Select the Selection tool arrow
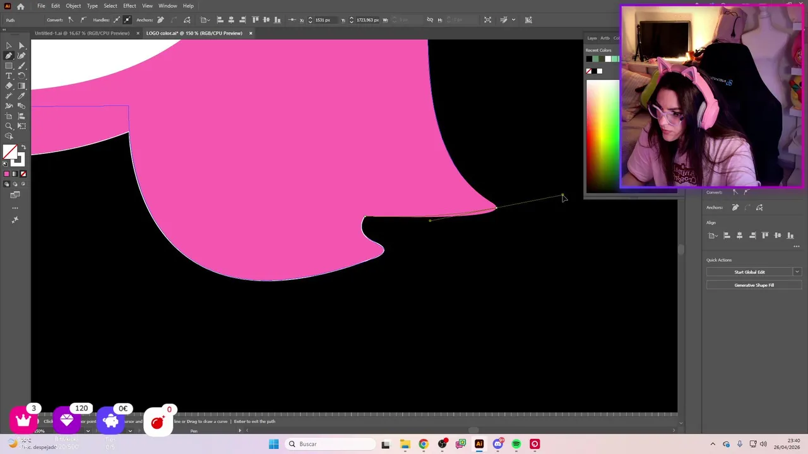 (x=9, y=45)
